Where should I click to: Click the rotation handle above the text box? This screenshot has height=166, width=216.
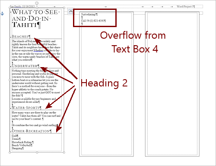37,3
